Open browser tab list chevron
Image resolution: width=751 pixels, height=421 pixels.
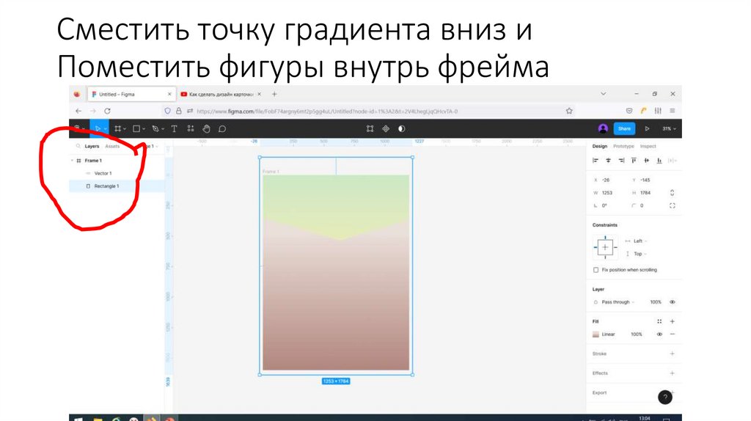pyautogui.click(x=604, y=94)
